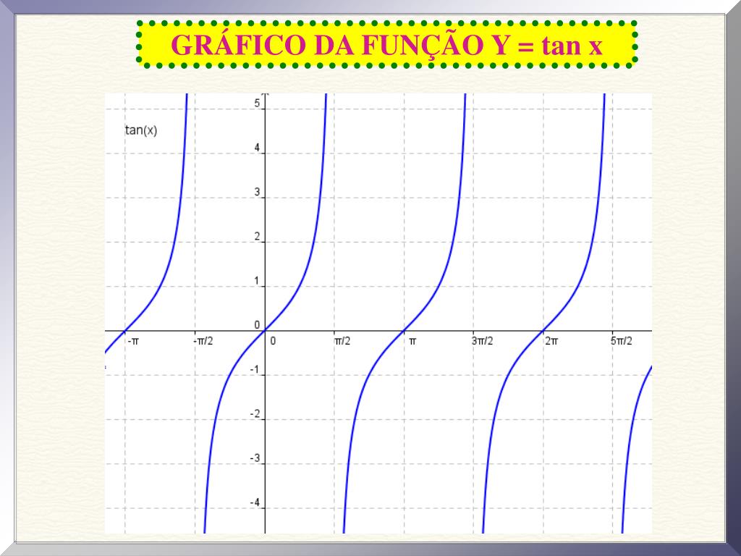Click the '2π' x-axis label
The image size is (741, 556).
click(x=551, y=341)
